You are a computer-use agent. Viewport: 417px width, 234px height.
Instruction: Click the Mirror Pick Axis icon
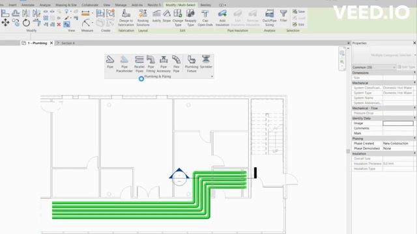(26, 13)
